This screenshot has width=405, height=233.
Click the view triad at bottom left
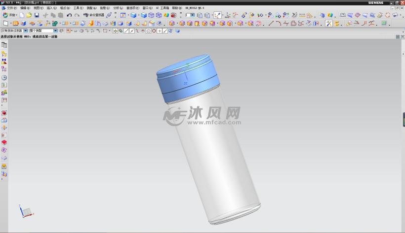point(26,211)
